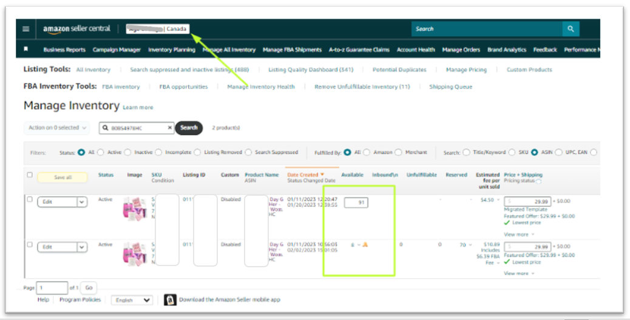Click the alert bell icon in second row
The width and height of the screenshot is (630, 320).
[365, 245]
